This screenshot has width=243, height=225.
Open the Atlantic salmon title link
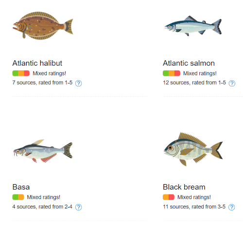[189, 63]
